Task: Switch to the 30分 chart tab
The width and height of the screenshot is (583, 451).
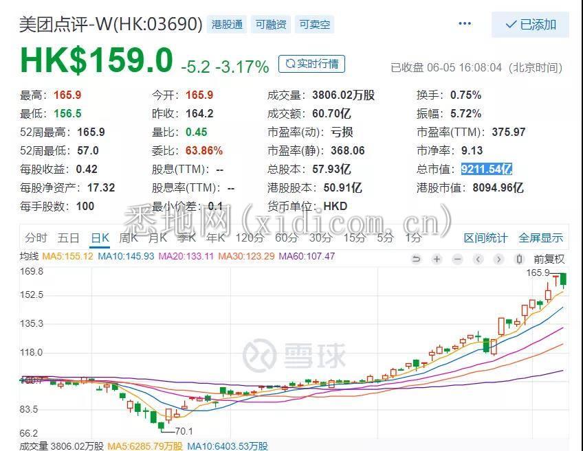Action: [320, 238]
